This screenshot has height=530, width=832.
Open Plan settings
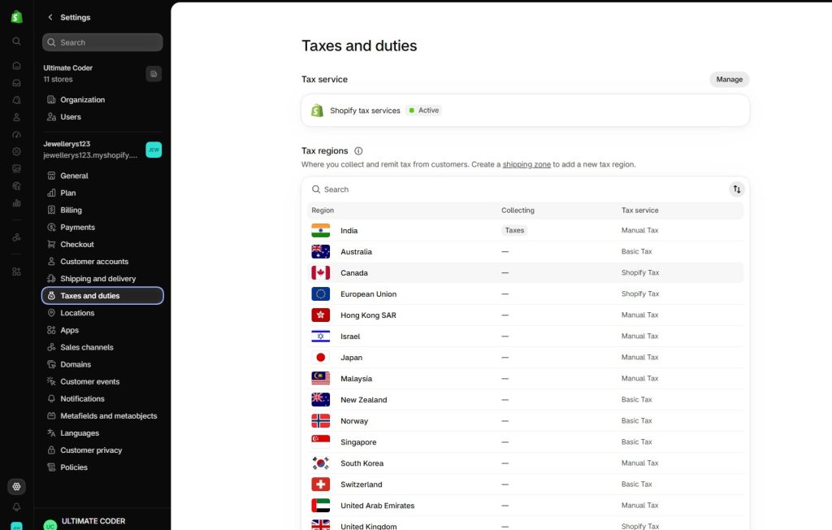tap(102, 193)
